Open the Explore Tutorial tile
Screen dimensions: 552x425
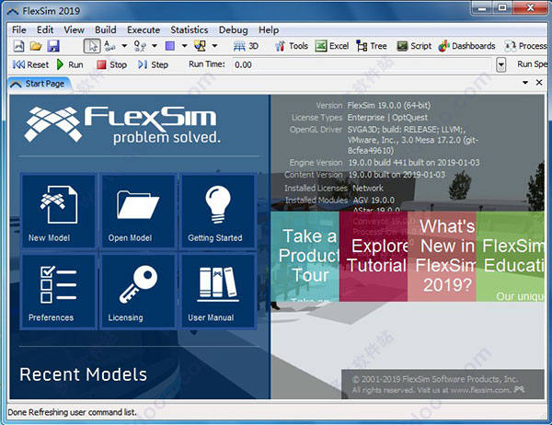pos(374,257)
